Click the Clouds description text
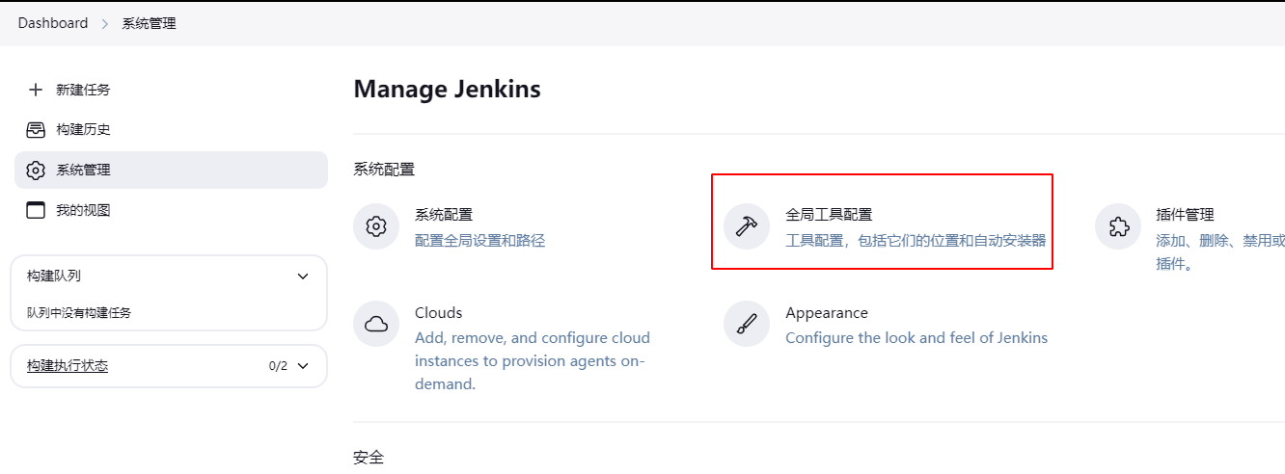 533,360
